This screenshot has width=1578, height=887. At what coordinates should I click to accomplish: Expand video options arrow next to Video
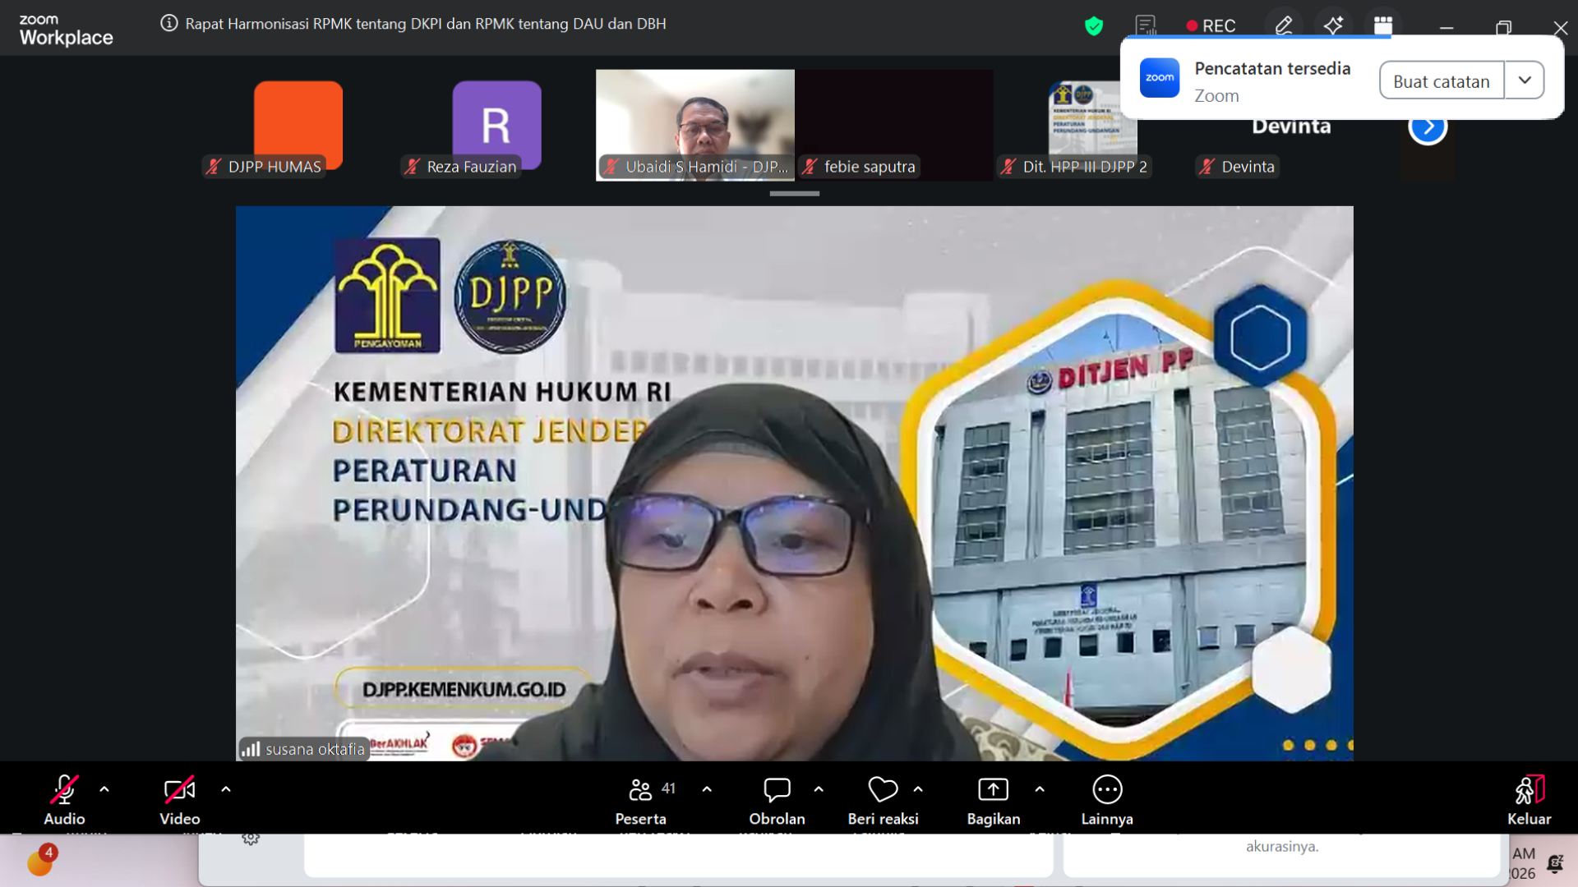tap(226, 789)
